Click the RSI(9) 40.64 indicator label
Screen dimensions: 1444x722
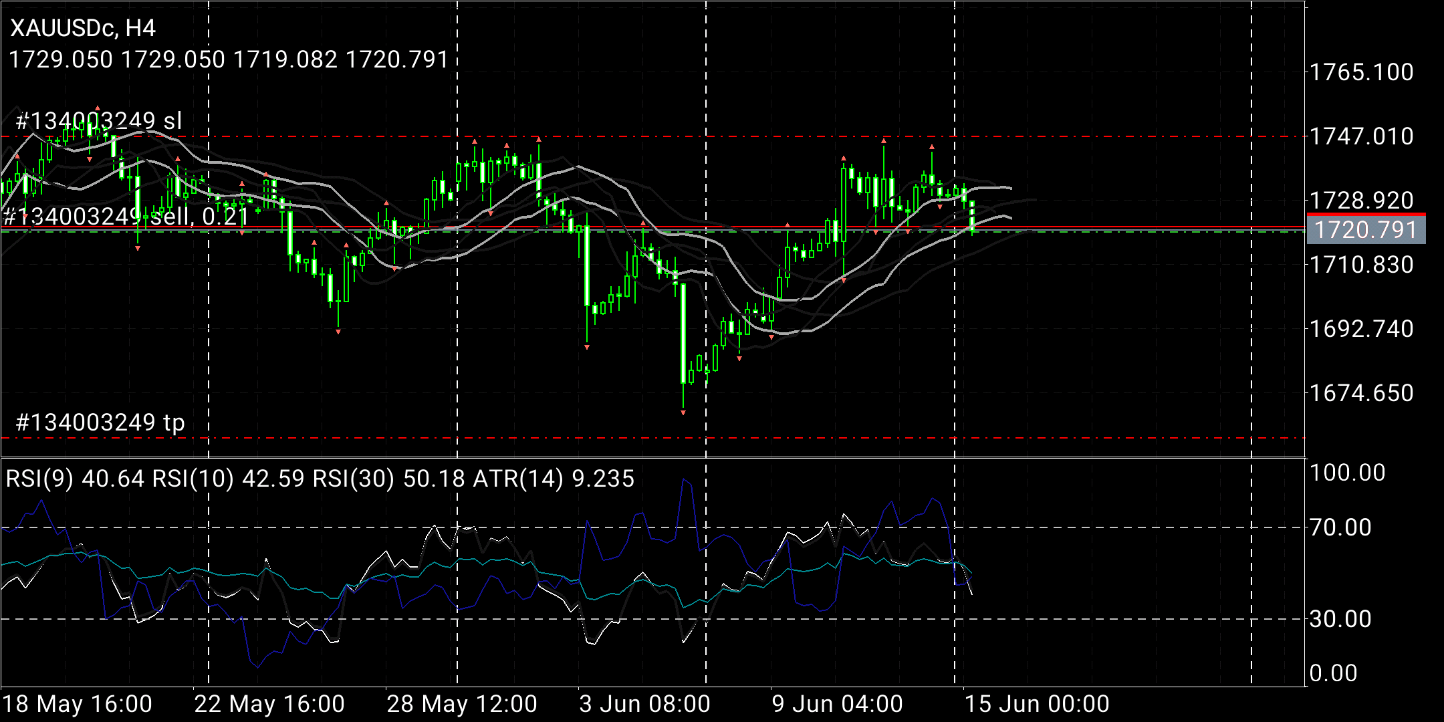tap(75, 479)
